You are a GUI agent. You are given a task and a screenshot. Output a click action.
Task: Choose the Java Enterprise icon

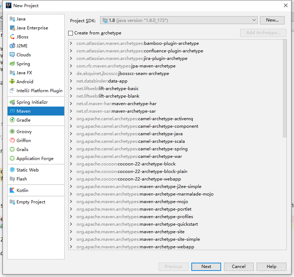click(12, 28)
